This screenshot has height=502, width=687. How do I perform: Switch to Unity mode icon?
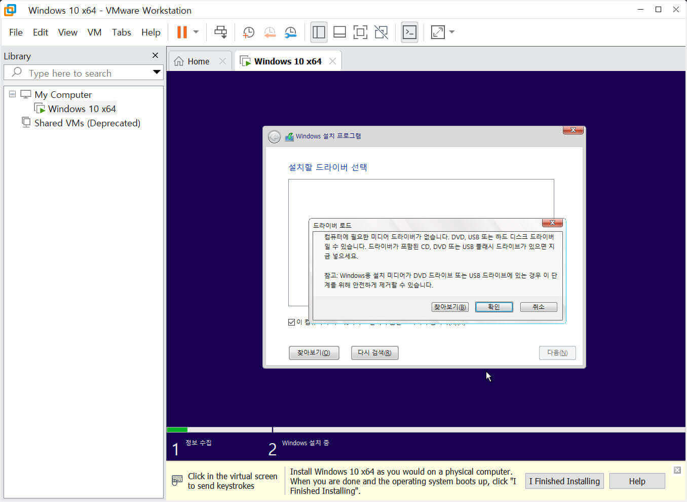[x=381, y=32]
